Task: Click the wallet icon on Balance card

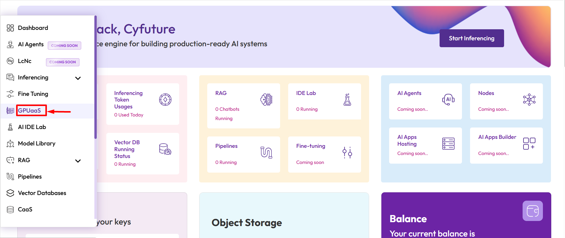Action: pos(532,211)
